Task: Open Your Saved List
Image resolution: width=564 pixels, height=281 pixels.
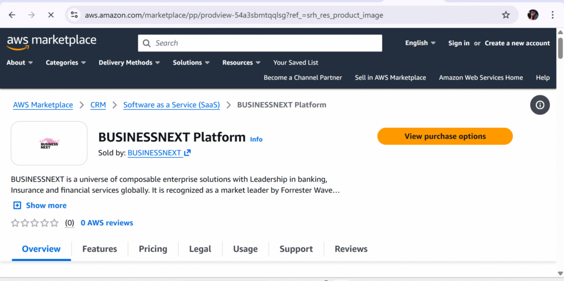Action: (x=296, y=63)
